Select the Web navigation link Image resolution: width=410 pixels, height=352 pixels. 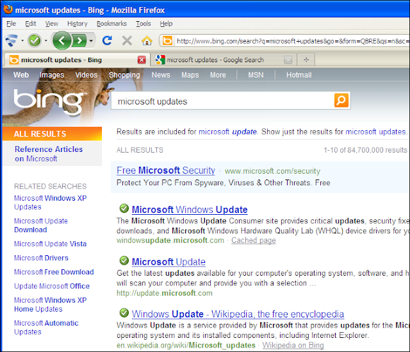pos(21,75)
